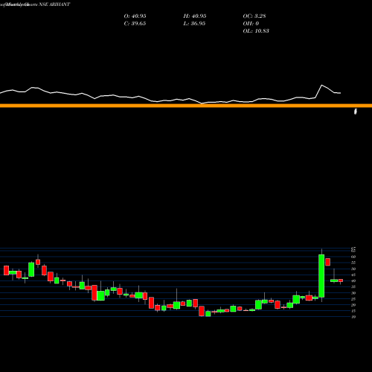Image resolution: width=372 pixels, height=372 pixels.
Task: Click the orange horizontal indicator line
Action: pos(186,106)
